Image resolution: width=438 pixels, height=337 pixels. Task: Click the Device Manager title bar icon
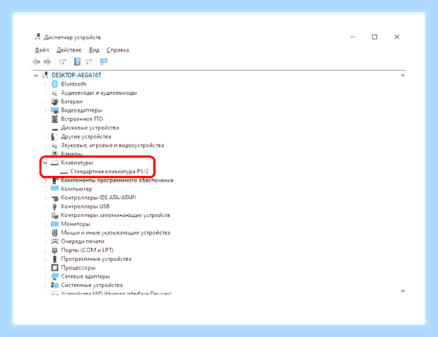[37, 37]
